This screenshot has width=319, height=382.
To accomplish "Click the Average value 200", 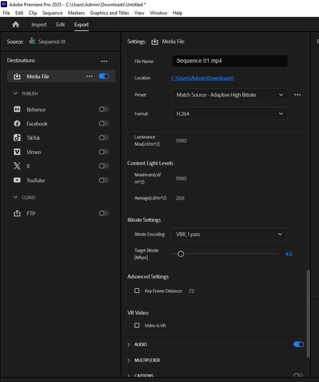I will click(180, 198).
